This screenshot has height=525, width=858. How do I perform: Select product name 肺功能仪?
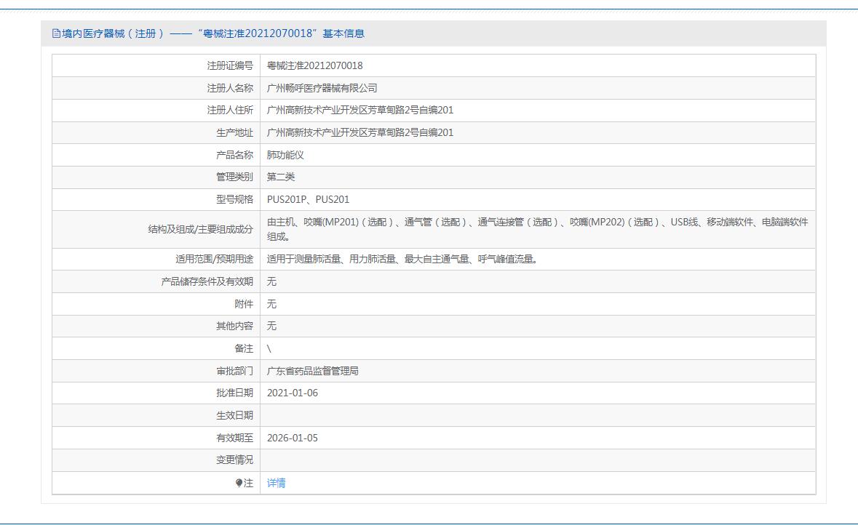[x=285, y=155]
